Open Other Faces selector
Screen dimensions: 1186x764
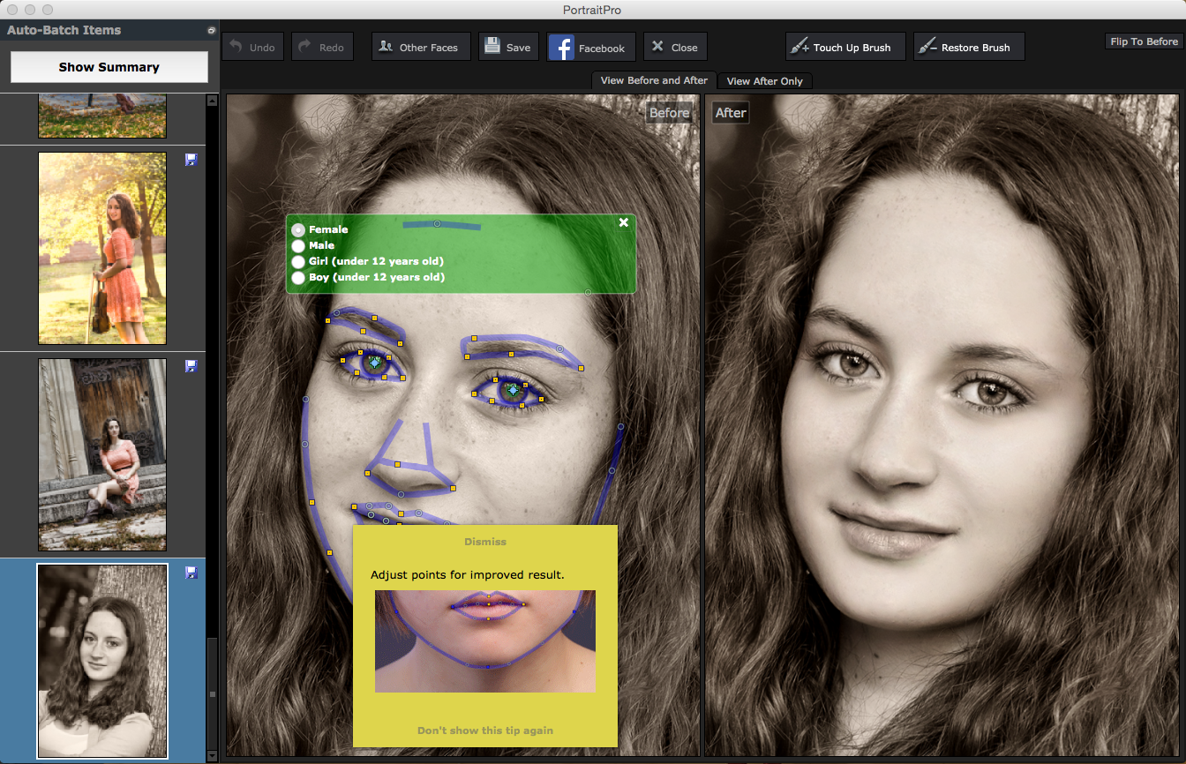[419, 47]
